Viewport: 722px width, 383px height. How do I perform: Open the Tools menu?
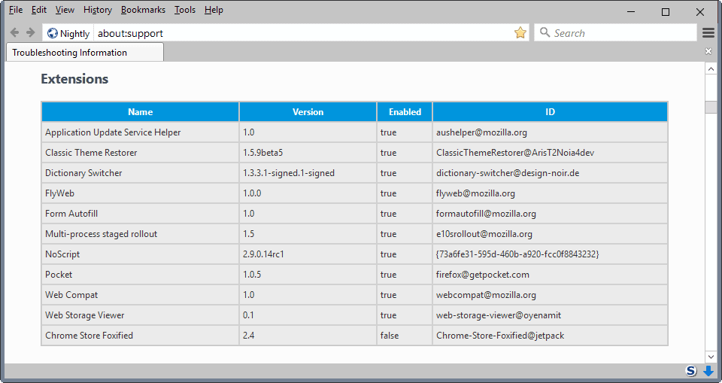pyautogui.click(x=185, y=10)
